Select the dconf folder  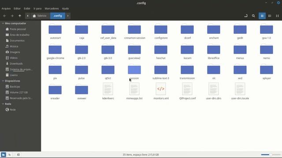point(187,32)
